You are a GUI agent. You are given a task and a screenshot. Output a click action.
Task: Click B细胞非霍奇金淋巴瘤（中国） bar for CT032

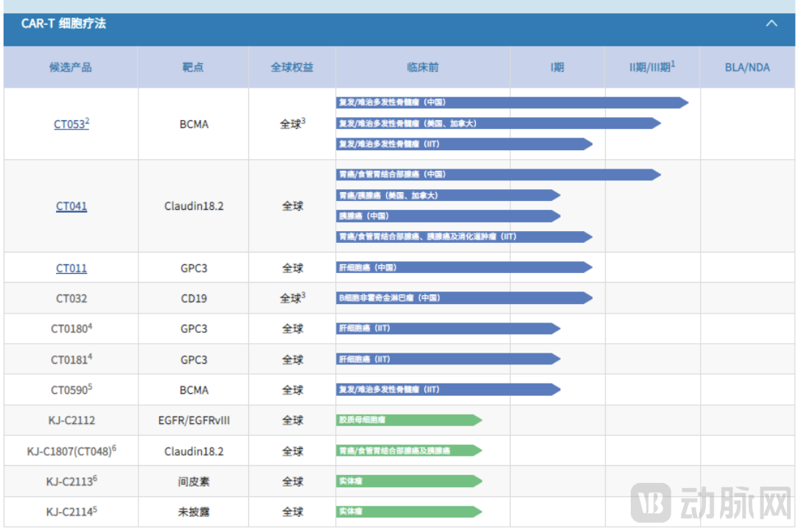click(463, 298)
